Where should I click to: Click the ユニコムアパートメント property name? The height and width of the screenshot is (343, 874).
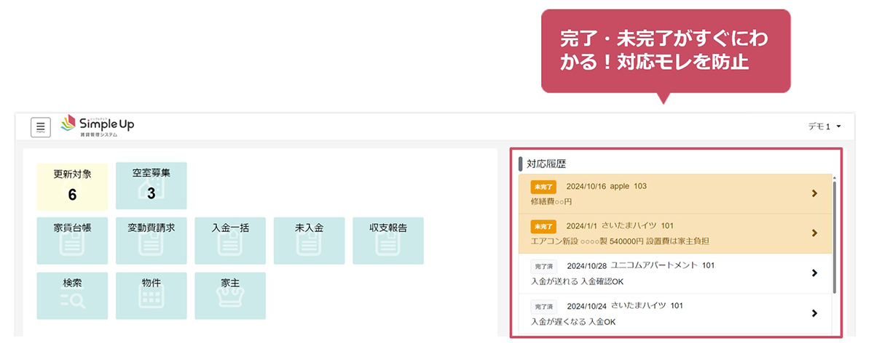point(655,266)
